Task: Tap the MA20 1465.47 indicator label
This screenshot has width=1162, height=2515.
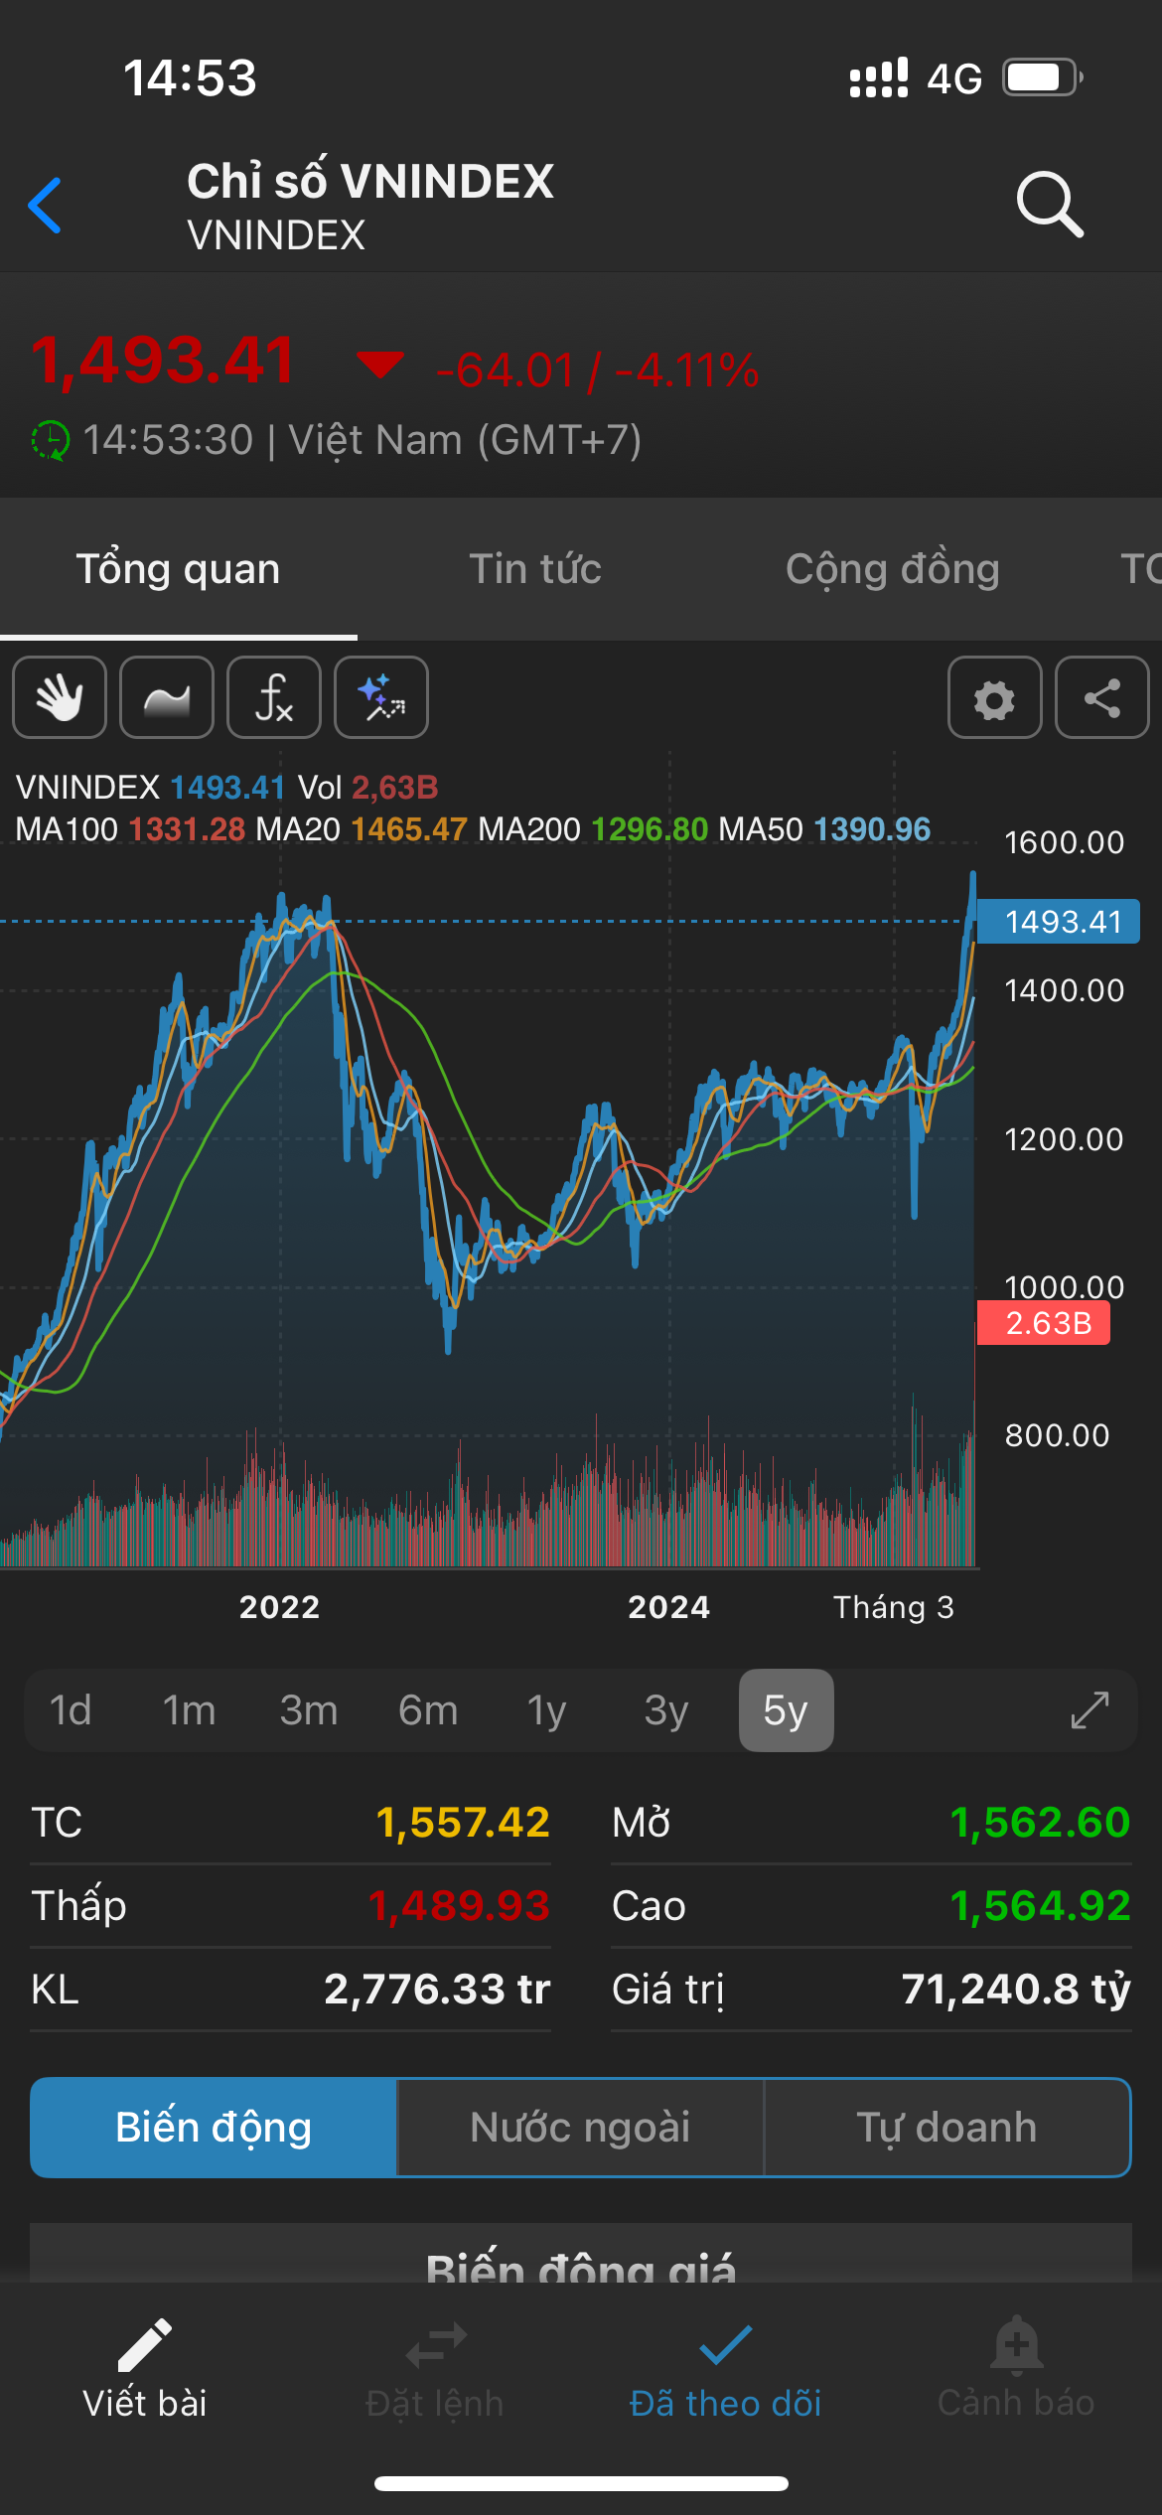Action: point(362,829)
